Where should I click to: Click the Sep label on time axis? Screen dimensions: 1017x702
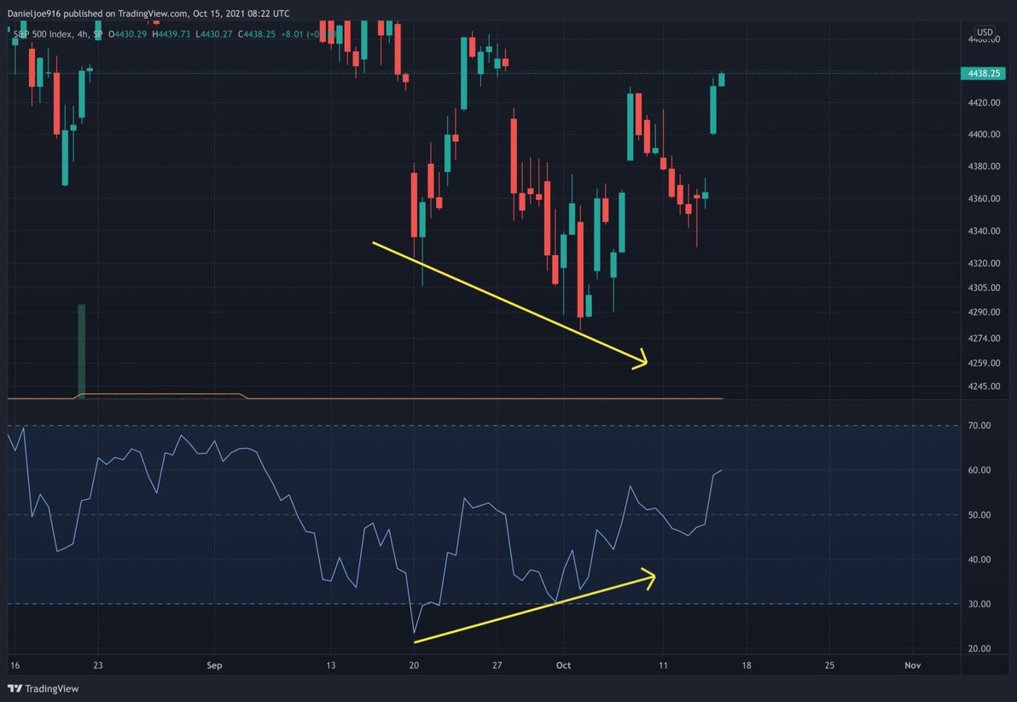(214, 665)
